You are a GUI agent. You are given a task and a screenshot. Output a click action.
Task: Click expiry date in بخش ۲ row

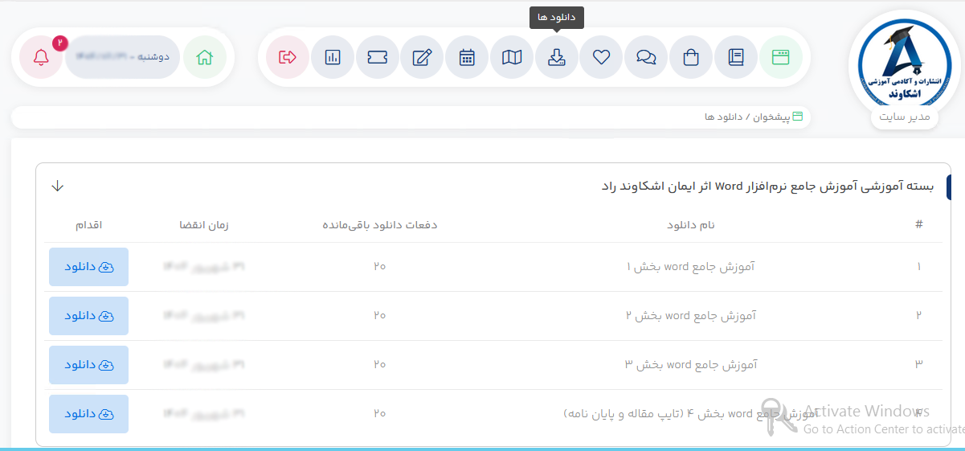(x=204, y=316)
